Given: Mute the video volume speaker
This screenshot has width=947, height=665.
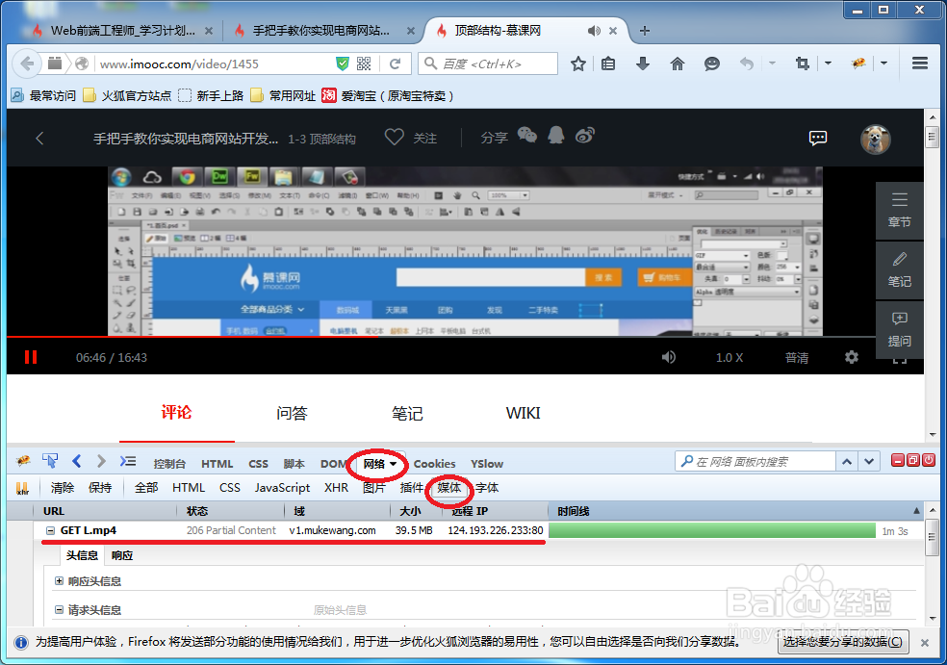Looking at the screenshot, I should point(669,357).
